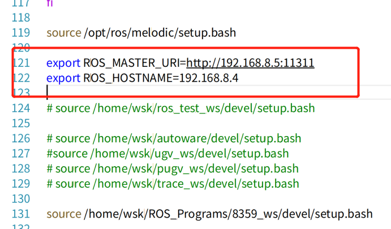This screenshot has height=229, width=391.
Task: Select line number 128 in the gutter
Action: click(21, 168)
